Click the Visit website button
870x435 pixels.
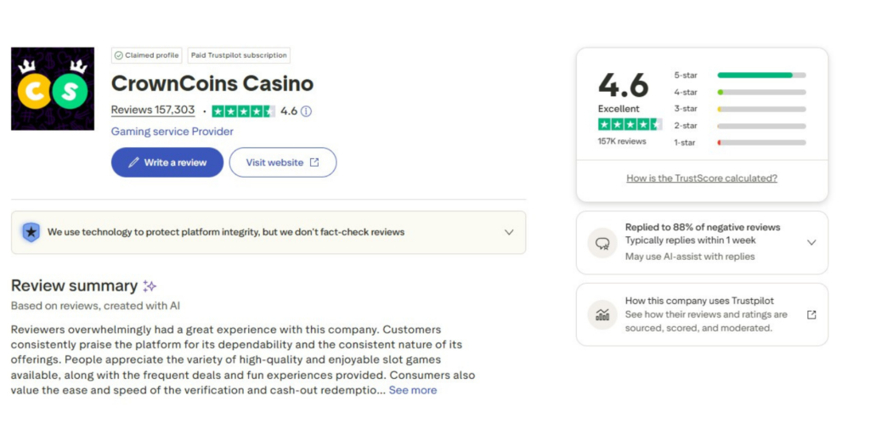(282, 162)
